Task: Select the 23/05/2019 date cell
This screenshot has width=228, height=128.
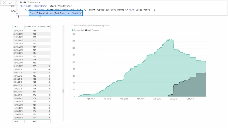Action: [18, 40]
